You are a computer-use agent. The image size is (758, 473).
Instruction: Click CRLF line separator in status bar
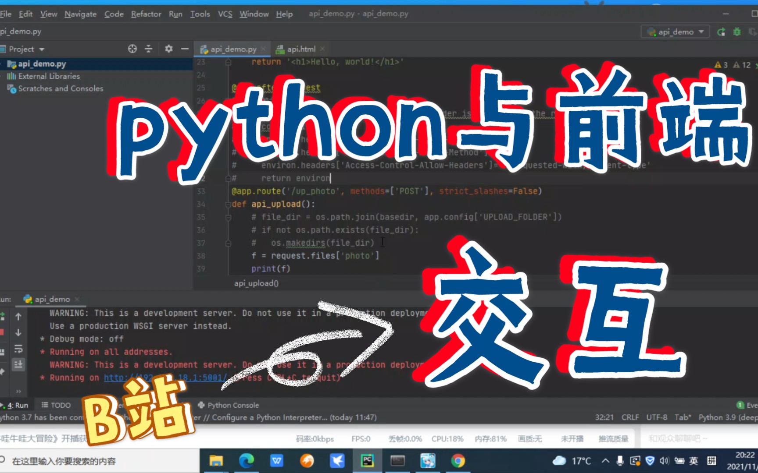[x=630, y=417]
